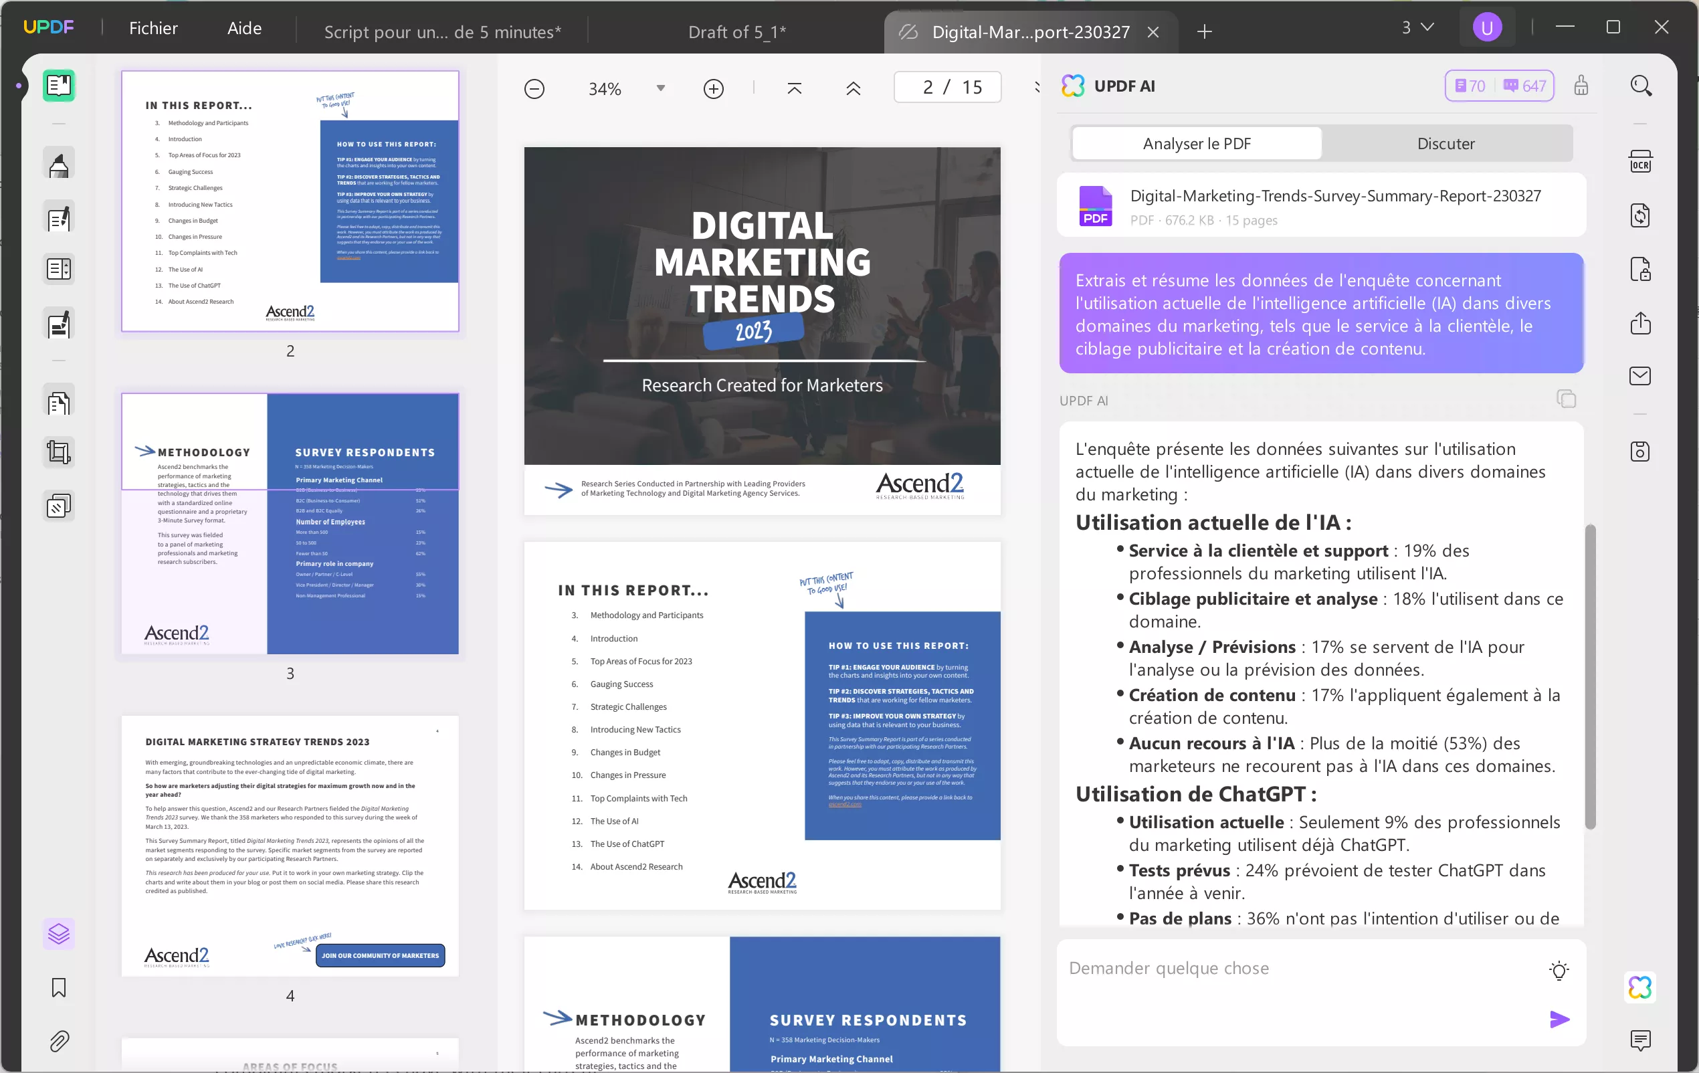Image resolution: width=1699 pixels, height=1073 pixels.
Task: Copy the UPDF AI response
Action: [1566, 399]
